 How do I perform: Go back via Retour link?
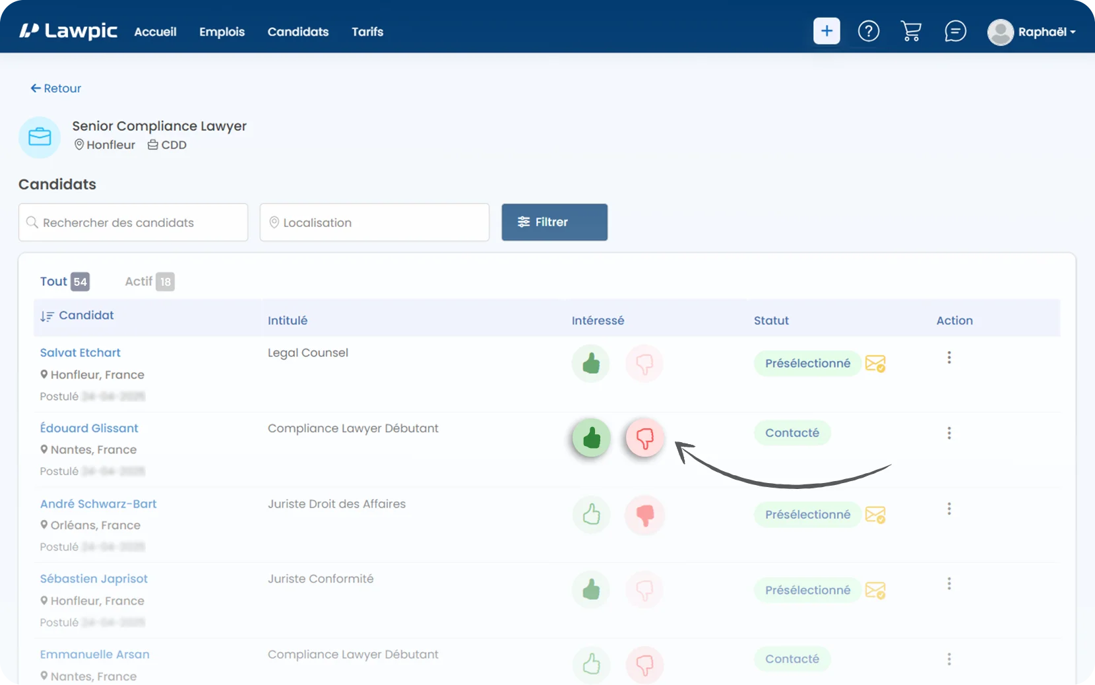click(x=55, y=88)
